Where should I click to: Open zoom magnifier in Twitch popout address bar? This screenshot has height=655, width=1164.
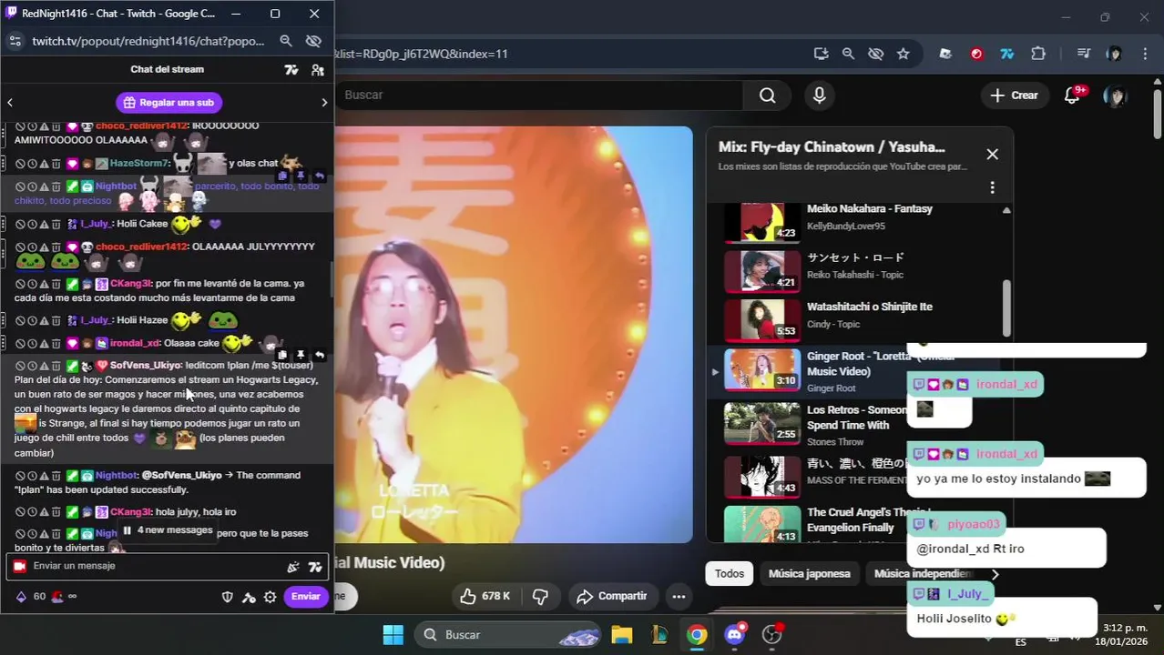[286, 41]
